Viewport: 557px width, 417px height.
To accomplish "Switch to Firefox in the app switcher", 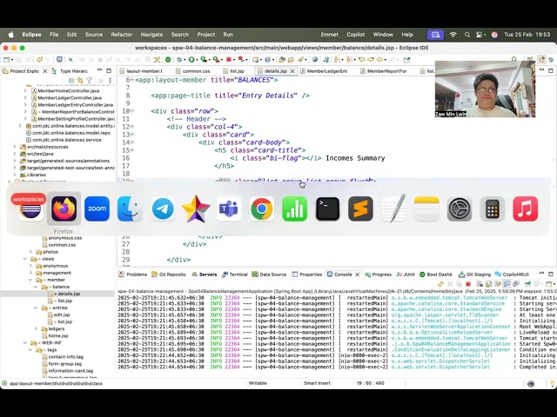I will click(x=64, y=208).
